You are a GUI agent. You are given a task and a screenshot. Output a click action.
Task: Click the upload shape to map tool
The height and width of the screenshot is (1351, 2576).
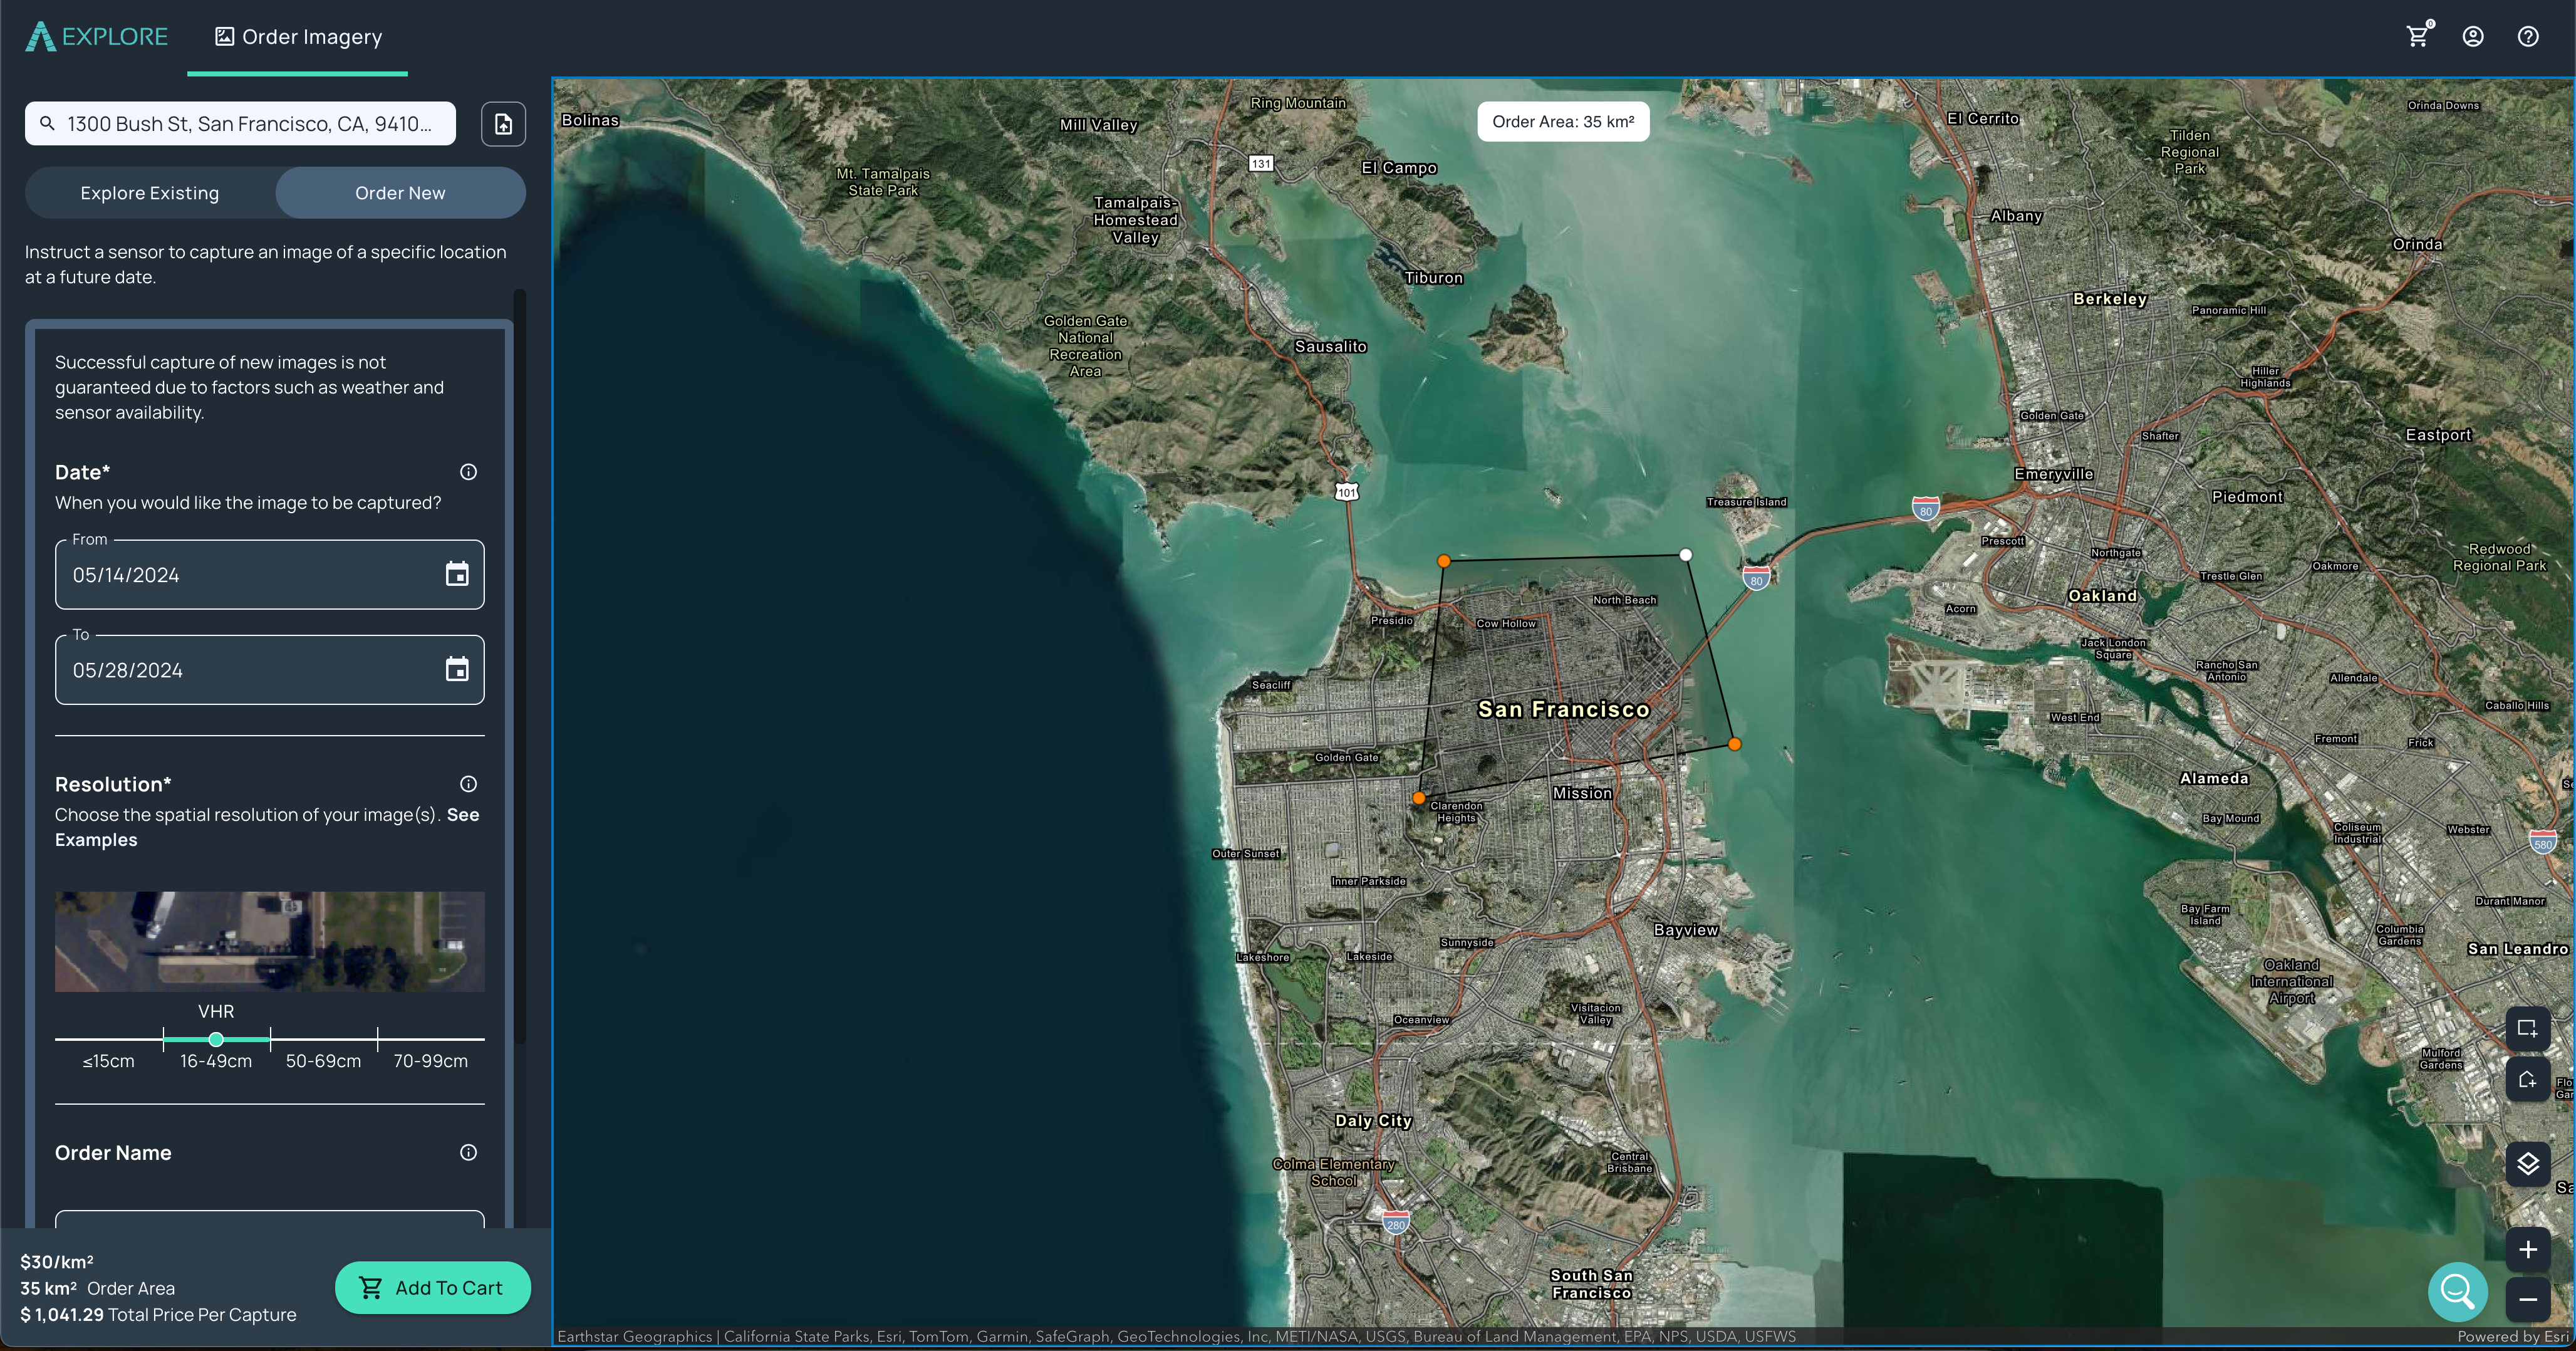(x=2529, y=1079)
